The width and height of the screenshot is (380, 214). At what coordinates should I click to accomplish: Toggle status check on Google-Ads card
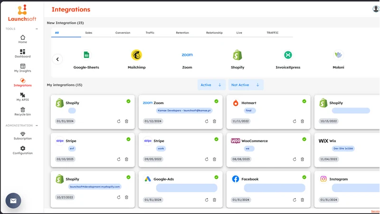pos(217,177)
